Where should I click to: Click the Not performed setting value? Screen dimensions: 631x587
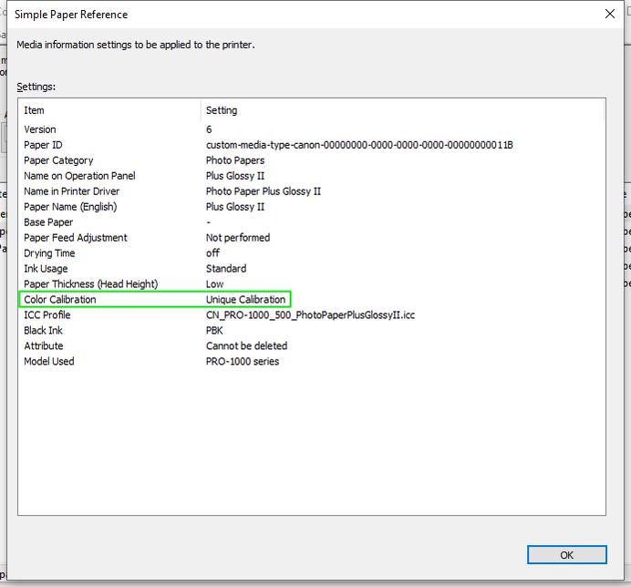[238, 238]
